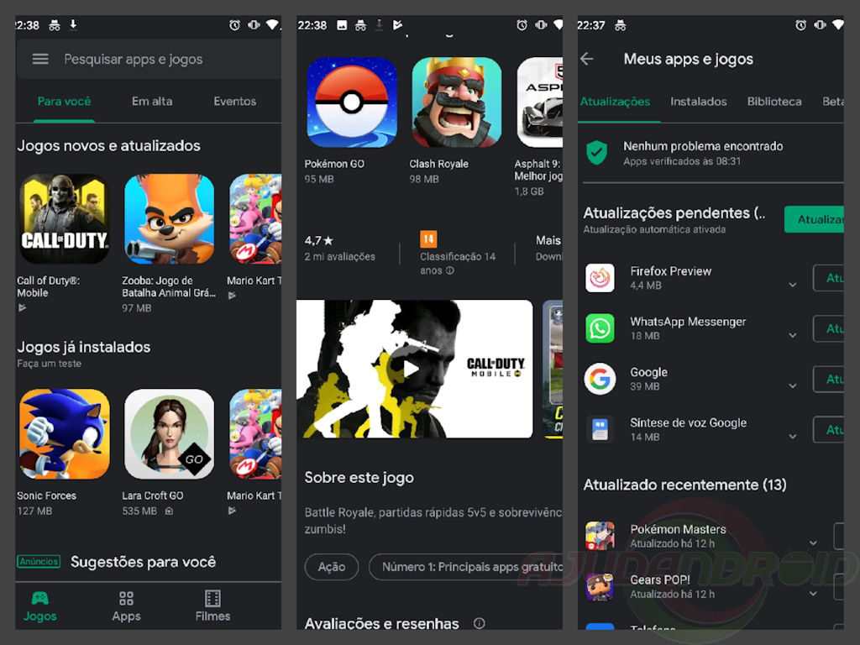Switch to the Instalados tab
This screenshot has width=860, height=645.
click(x=698, y=102)
